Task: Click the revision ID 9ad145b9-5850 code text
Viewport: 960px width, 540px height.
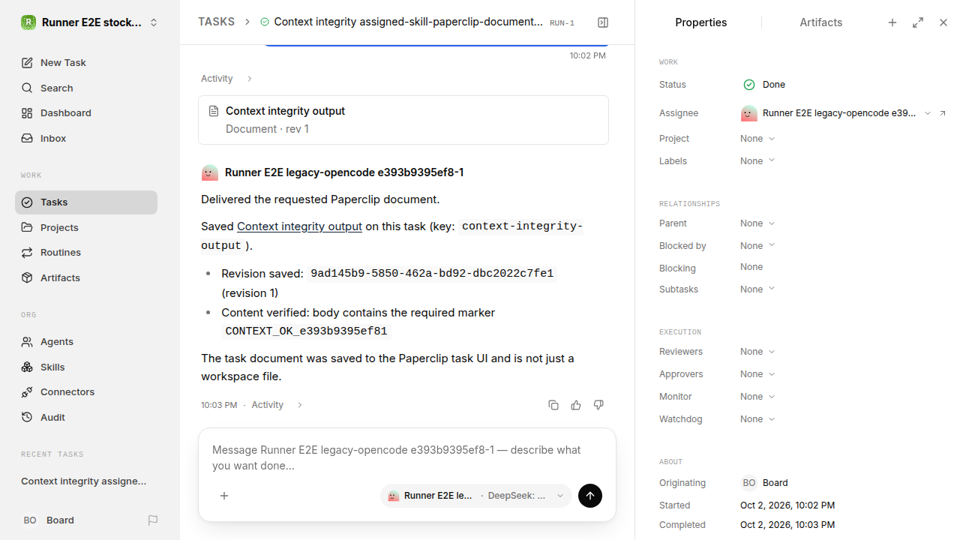Action: coord(432,274)
